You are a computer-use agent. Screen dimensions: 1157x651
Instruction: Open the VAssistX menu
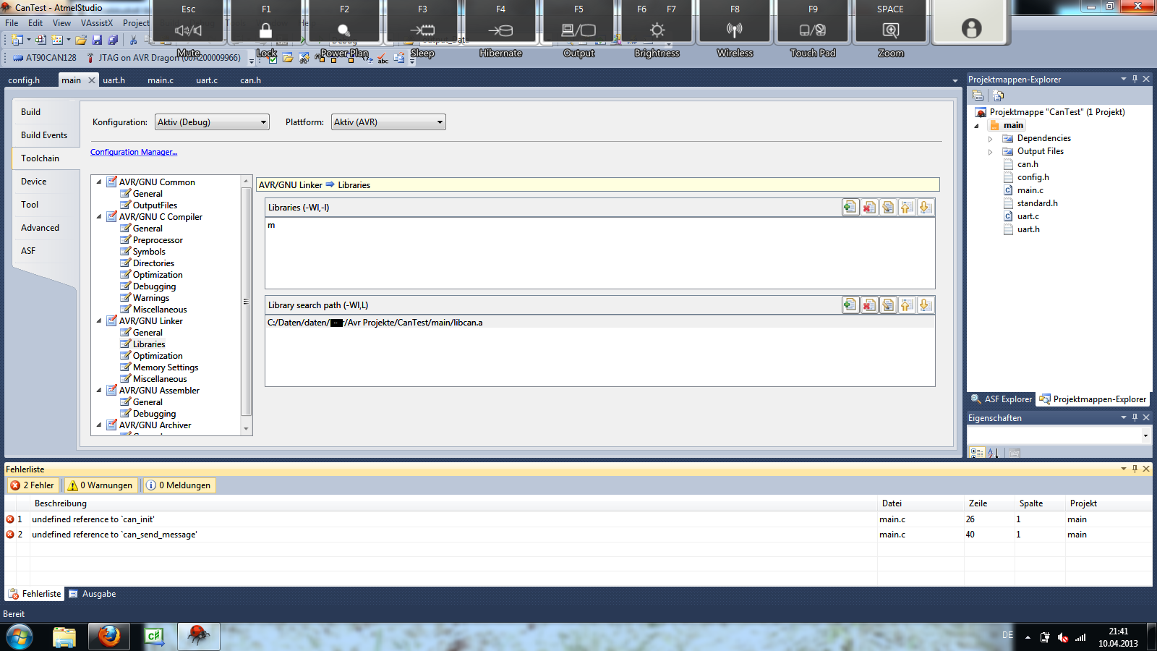[97, 23]
